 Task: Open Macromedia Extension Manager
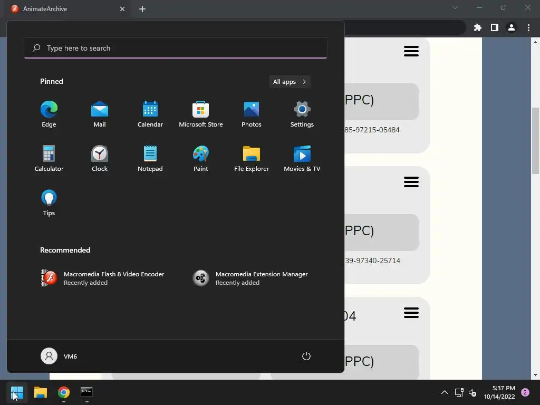coord(250,278)
